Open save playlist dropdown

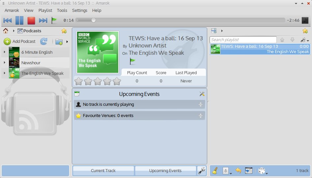(227, 171)
